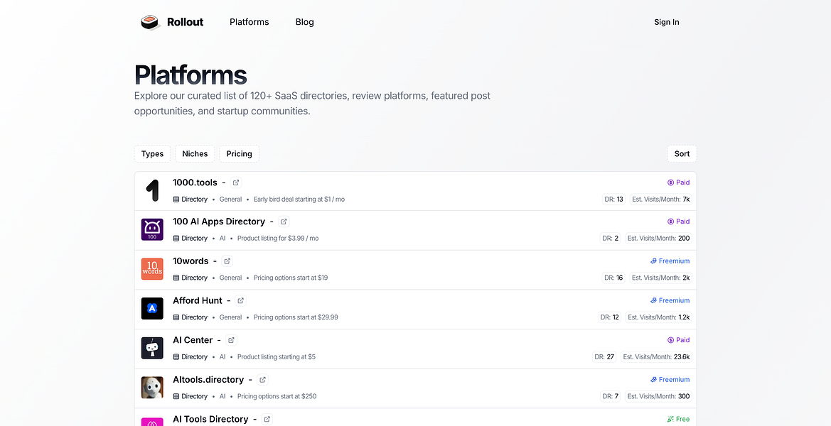Go to Platforms in the navigation bar

(x=249, y=22)
